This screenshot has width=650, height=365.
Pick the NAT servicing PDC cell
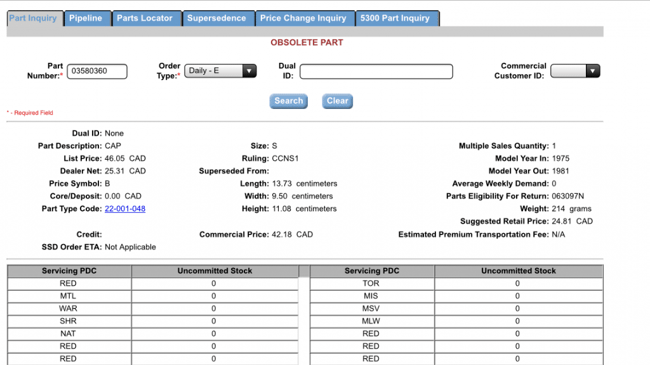(x=69, y=333)
